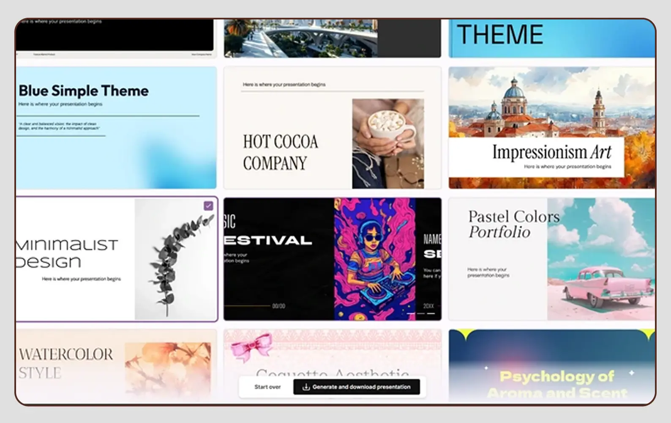This screenshot has width=671, height=423.
Task: Click Start over
Action: coord(267,387)
